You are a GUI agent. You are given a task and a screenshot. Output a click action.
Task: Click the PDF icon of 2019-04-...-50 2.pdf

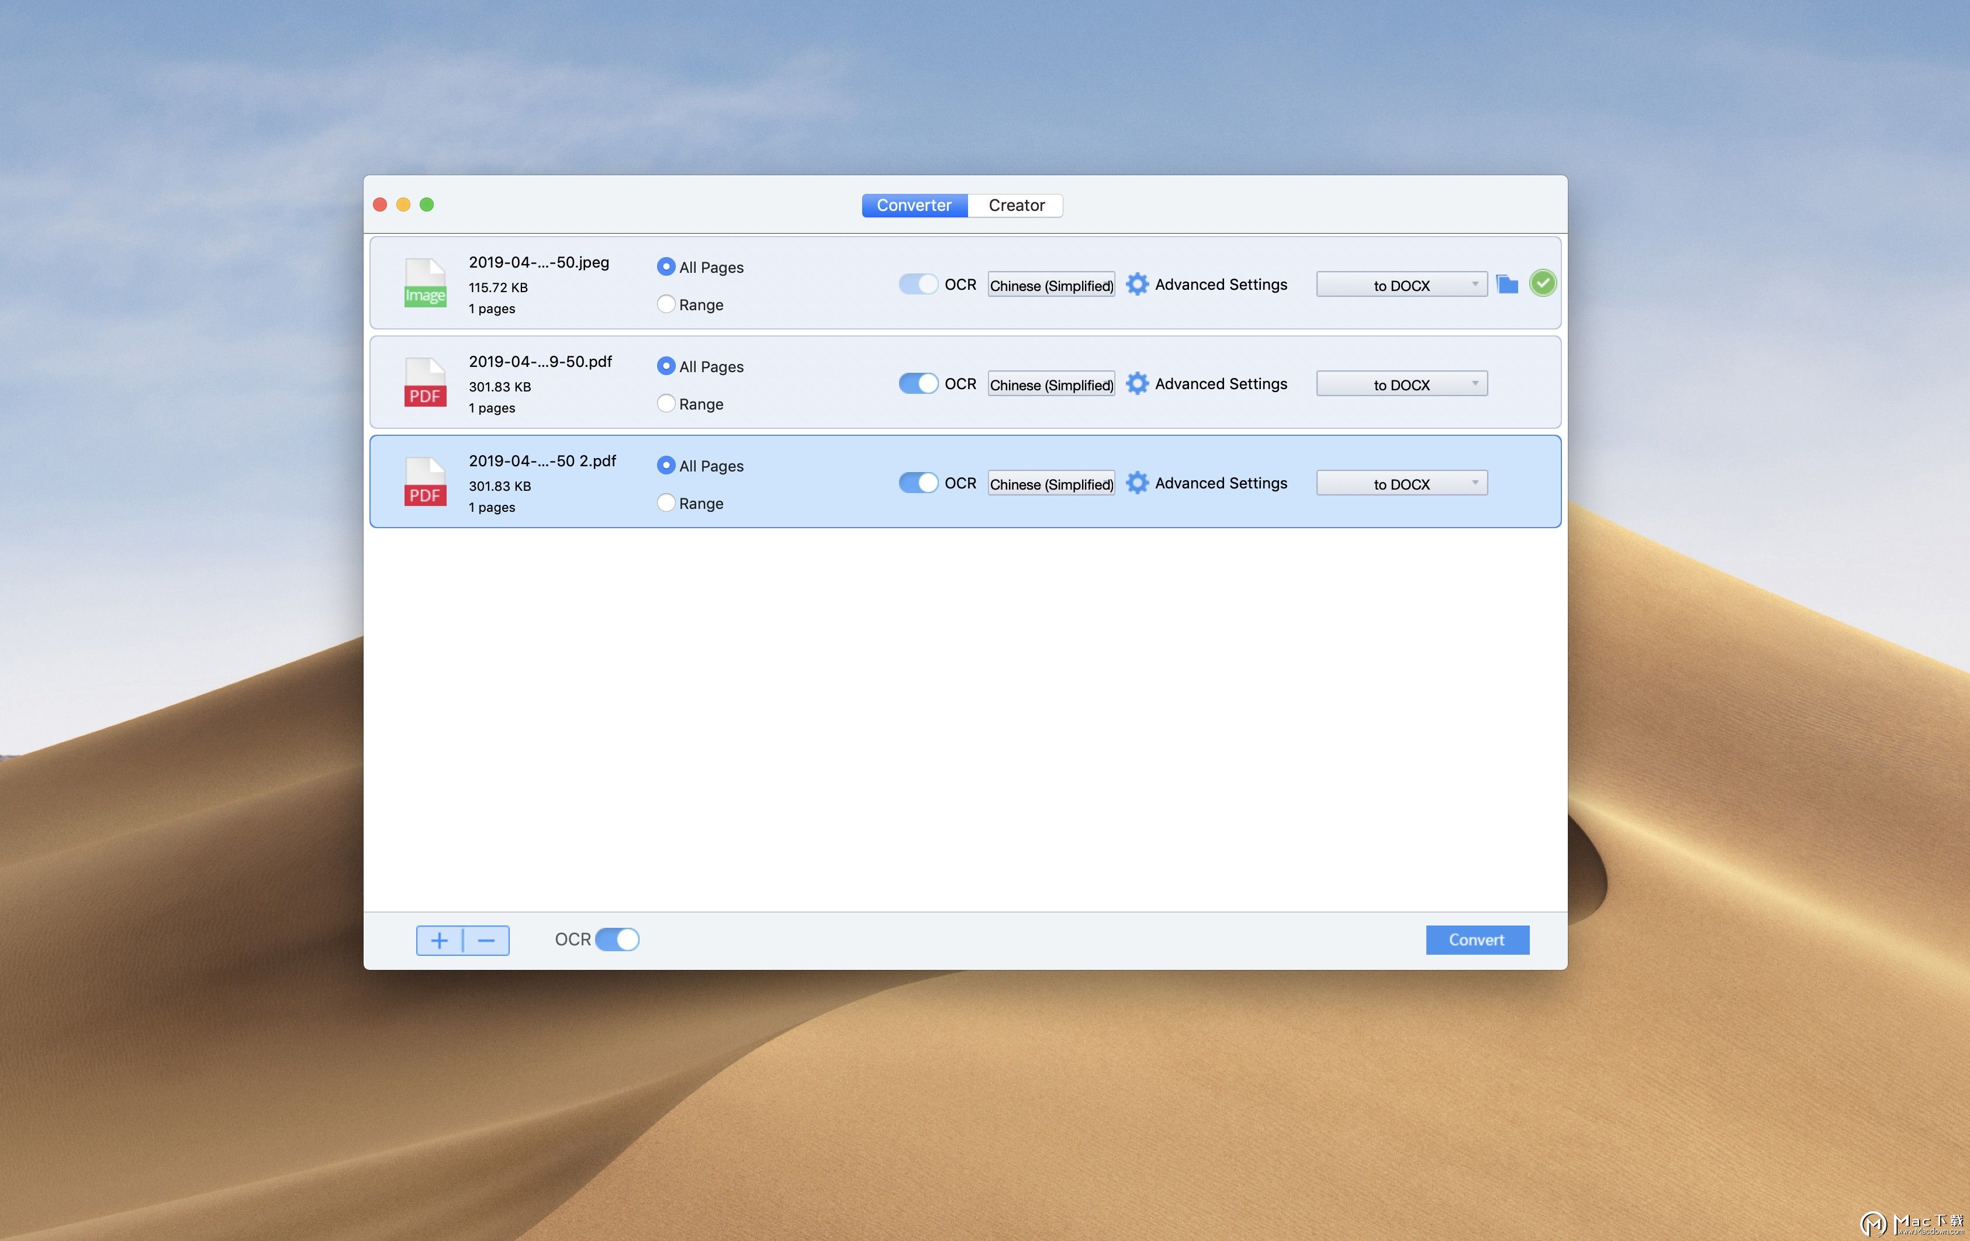coord(424,481)
